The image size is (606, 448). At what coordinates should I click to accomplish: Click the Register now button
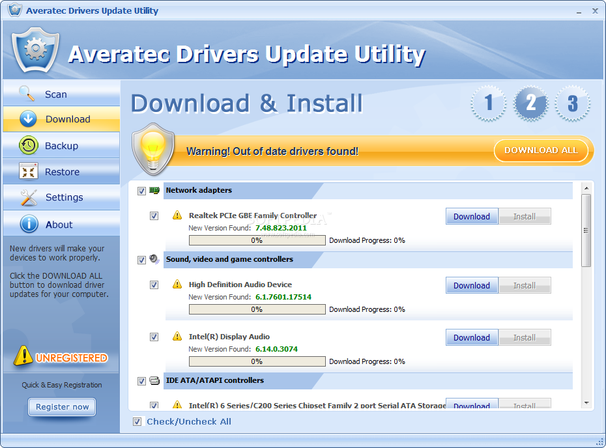[62, 407]
